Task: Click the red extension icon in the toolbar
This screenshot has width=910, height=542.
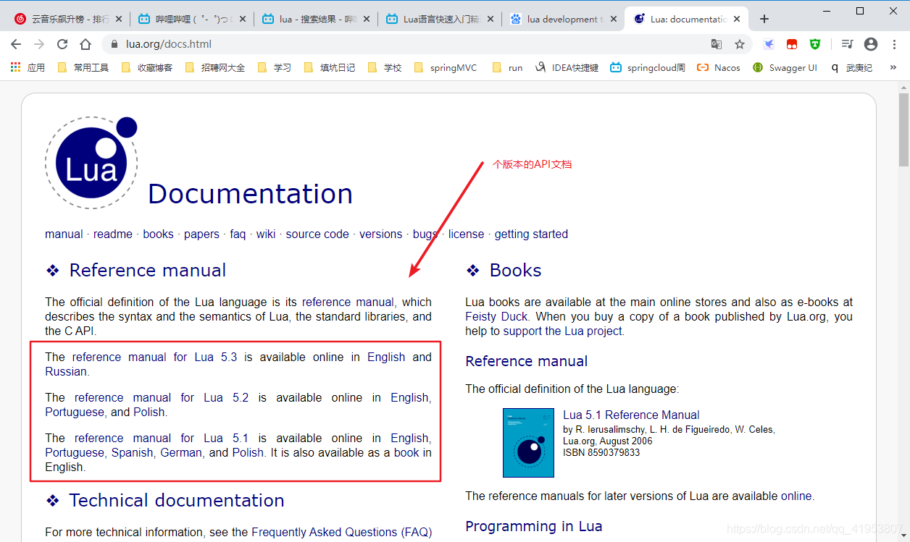Action: click(792, 44)
